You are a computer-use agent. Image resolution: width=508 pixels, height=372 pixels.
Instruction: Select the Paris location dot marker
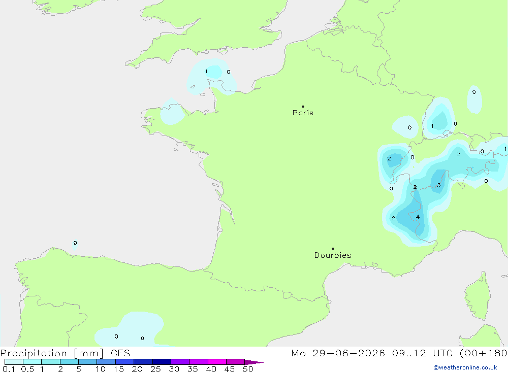pos(303,106)
